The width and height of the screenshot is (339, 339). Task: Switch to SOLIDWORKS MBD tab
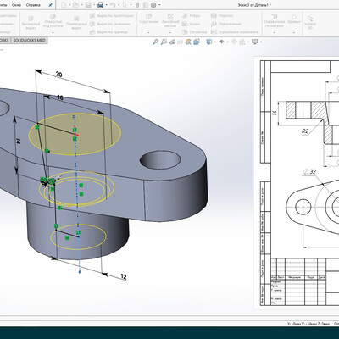[29, 41]
